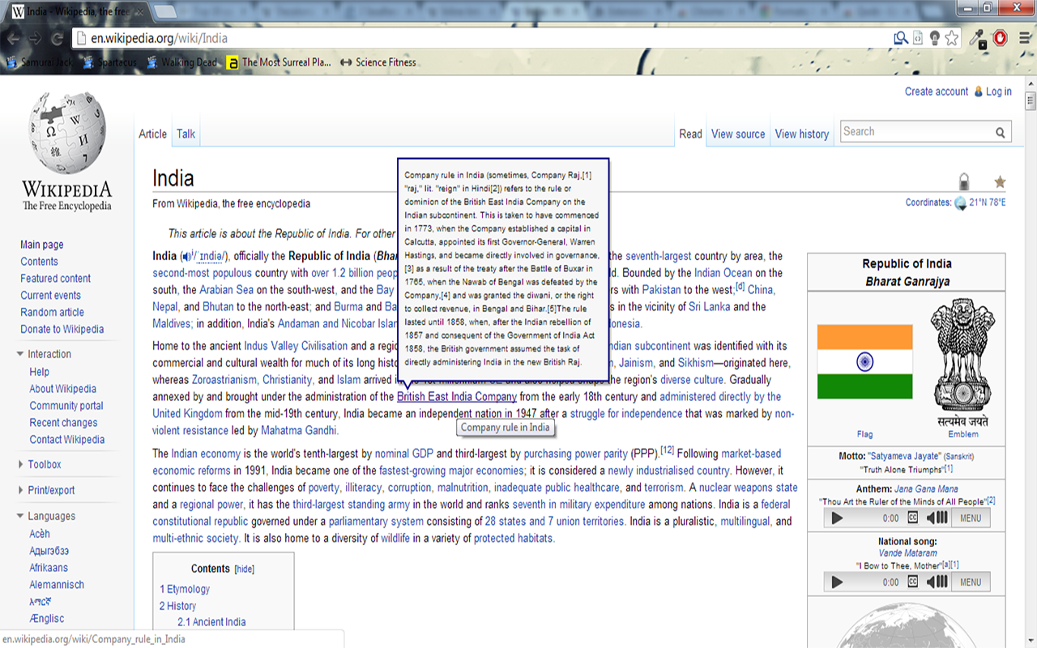The width and height of the screenshot is (1037, 648).
Task: Play the Jana Gana Mana anthem audio
Action: click(x=837, y=518)
